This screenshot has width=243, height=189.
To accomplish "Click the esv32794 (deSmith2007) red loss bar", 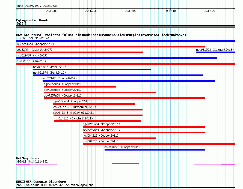I will click(79, 52).
